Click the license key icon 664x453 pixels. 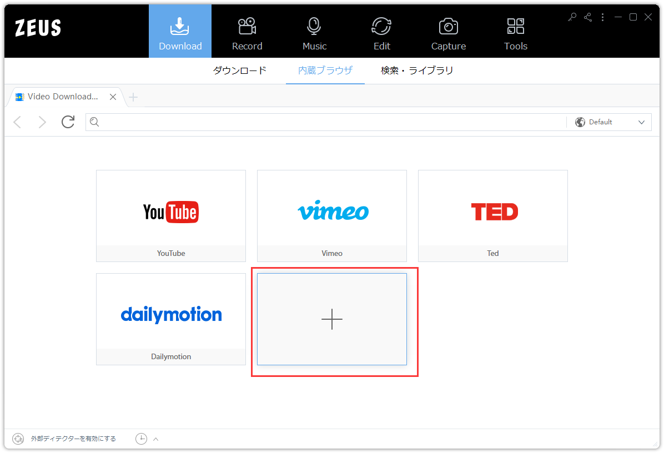[x=572, y=17]
